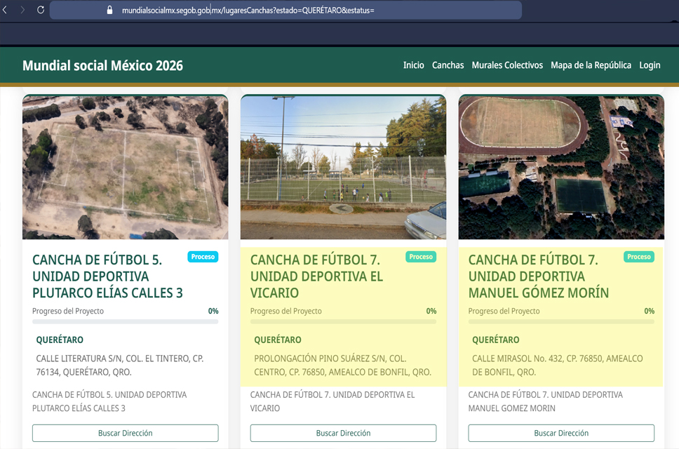The height and width of the screenshot is (449, 679).
Task: Click Buscar Dirección for Manuel Gómez Morín
Action: (561, 433)
